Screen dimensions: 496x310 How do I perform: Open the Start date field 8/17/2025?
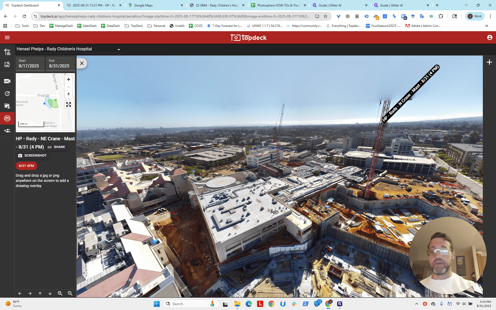pos(30,64)
